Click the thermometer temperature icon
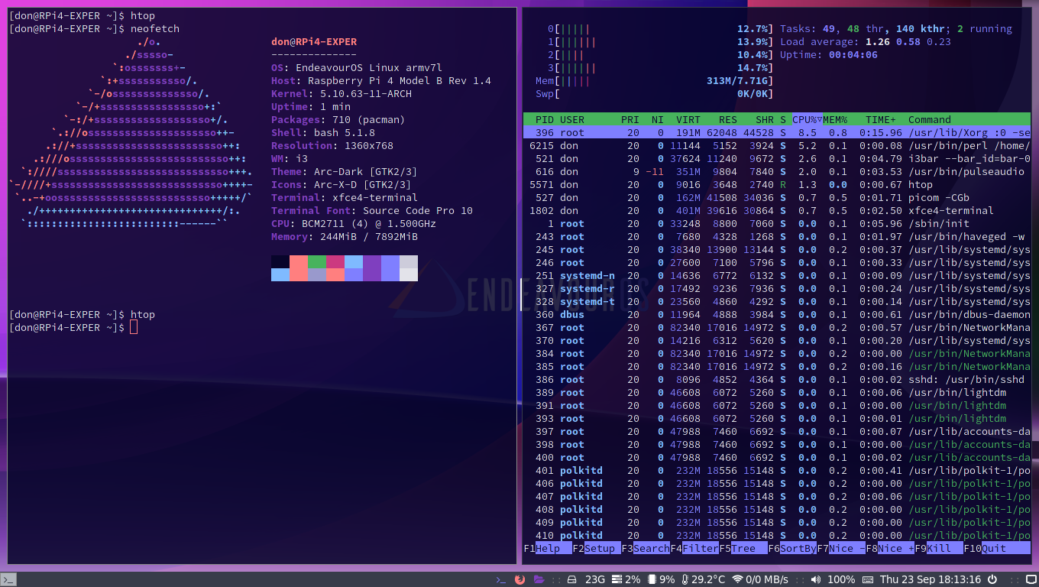1039x587 pixels. tap(685, 579)
